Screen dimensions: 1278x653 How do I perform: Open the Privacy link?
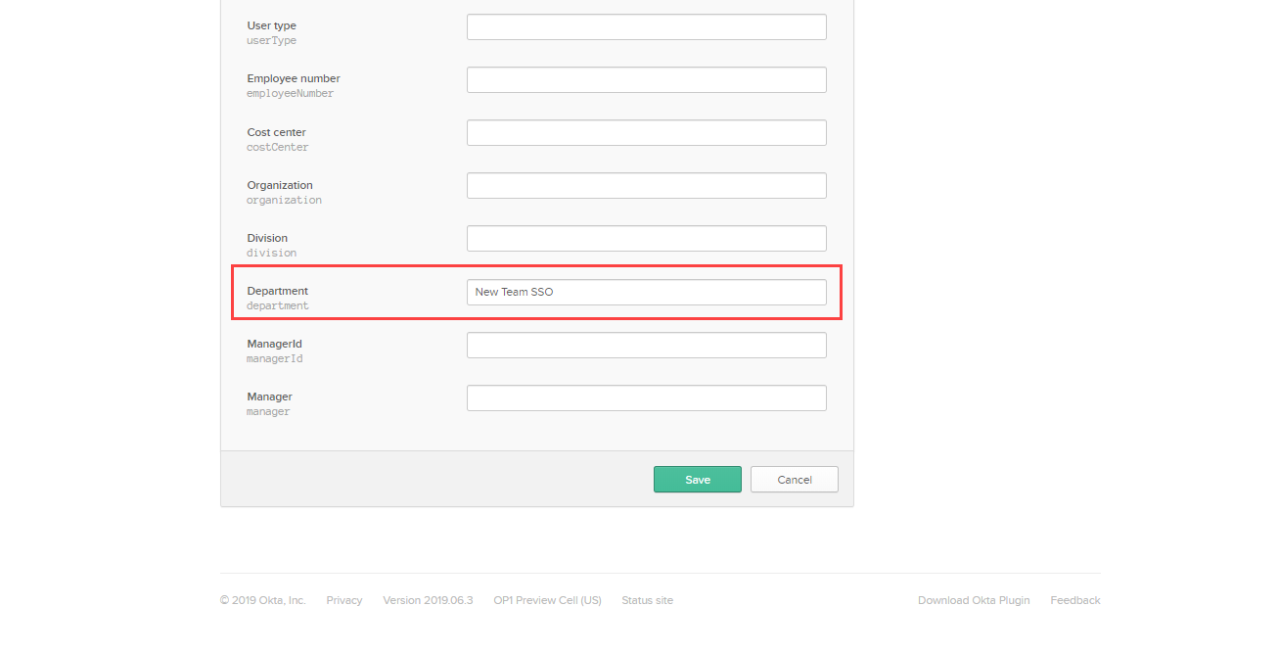[x=343, y=599]
